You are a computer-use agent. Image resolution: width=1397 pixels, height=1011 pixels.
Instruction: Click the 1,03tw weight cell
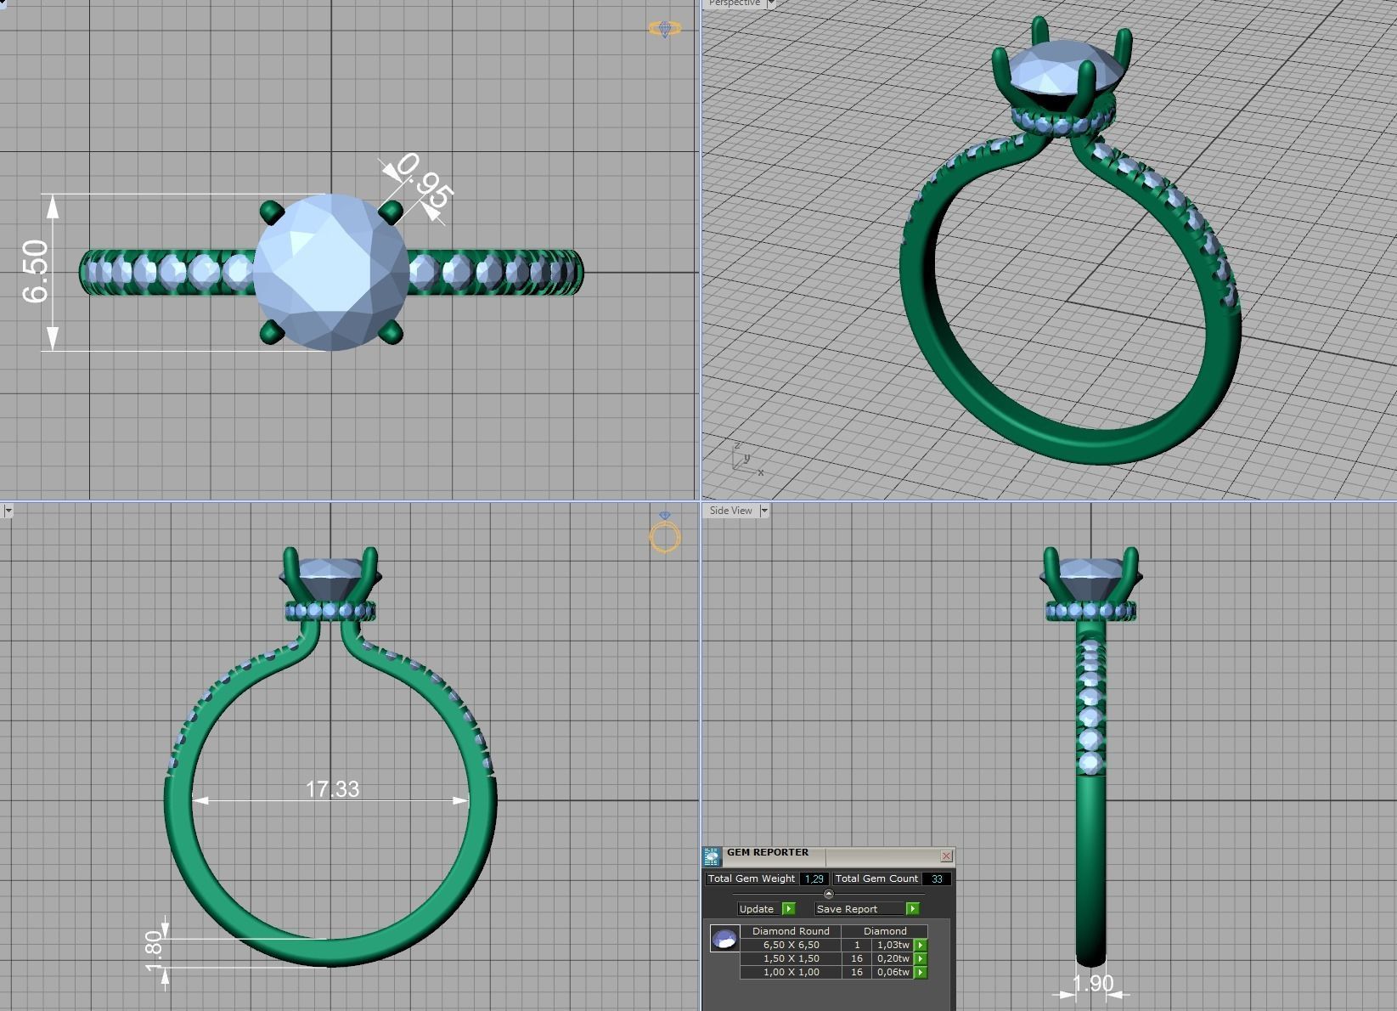(x=893, y=945)
